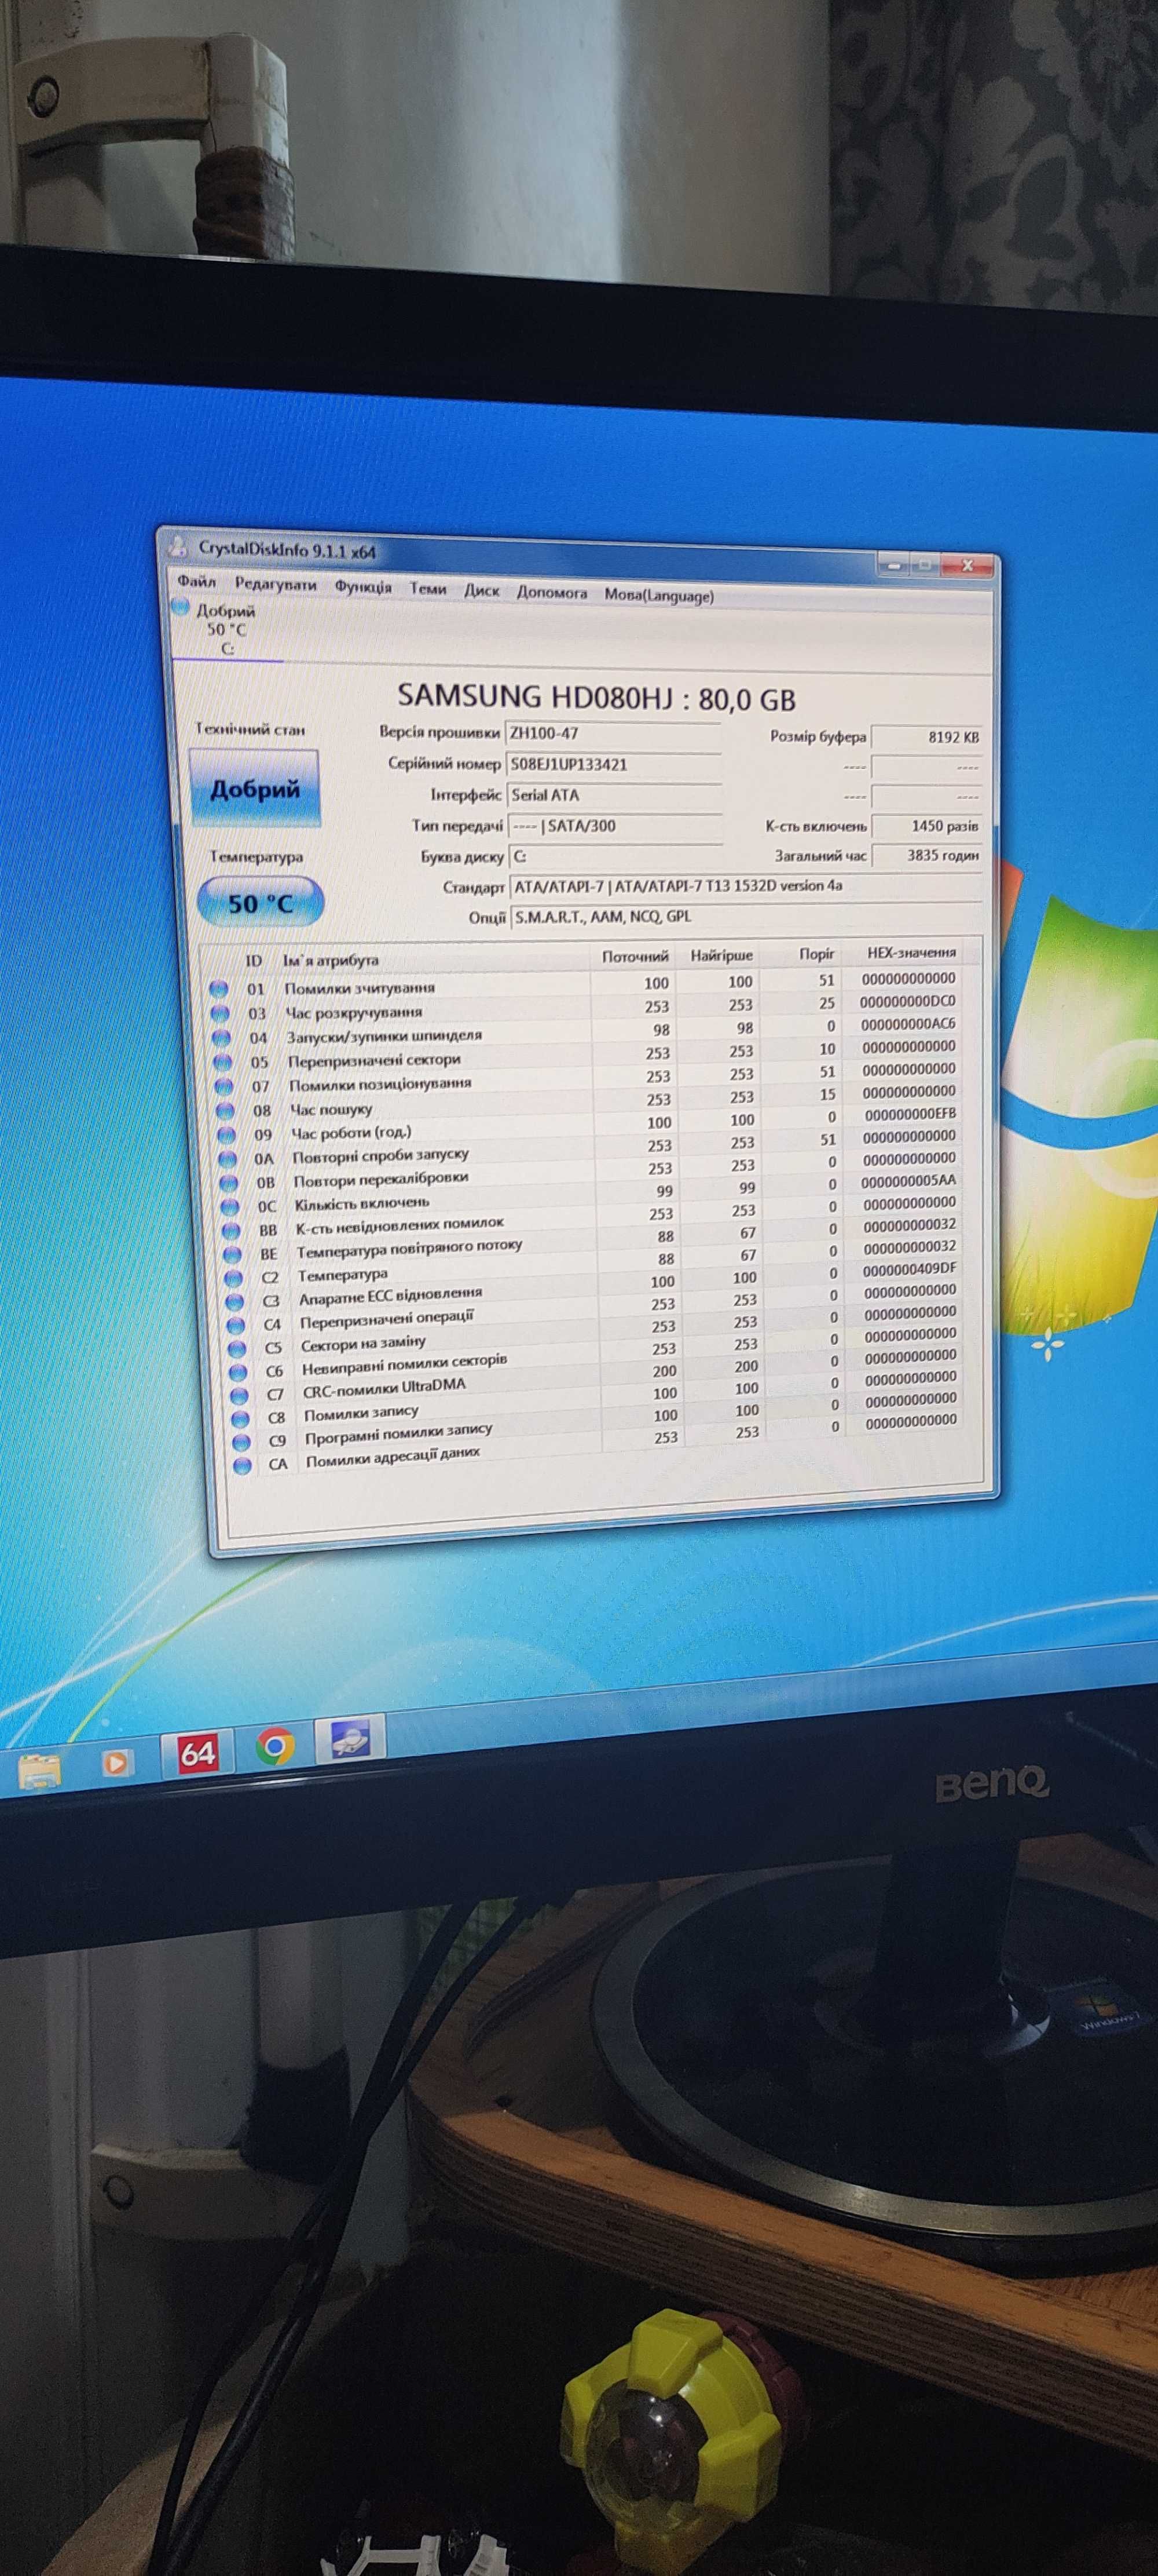
Task: Open the Теми menu
Action: [428, 589]
